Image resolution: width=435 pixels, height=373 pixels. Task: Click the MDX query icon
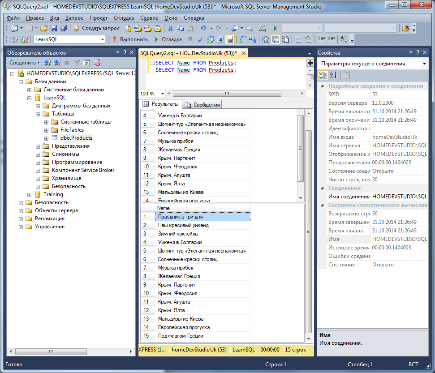click(x=138, y=28)
